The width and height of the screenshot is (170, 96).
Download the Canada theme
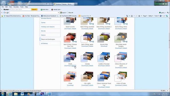84,66
